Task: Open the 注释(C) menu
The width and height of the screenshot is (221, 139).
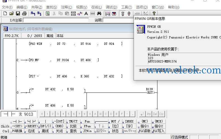Action: click(67, 7)
